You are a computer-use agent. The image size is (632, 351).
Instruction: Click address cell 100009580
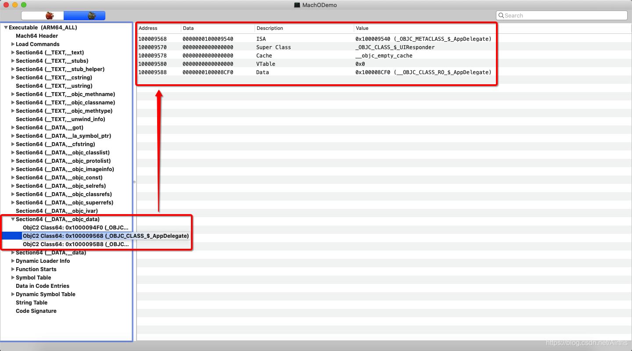click(x=152, y=64)
